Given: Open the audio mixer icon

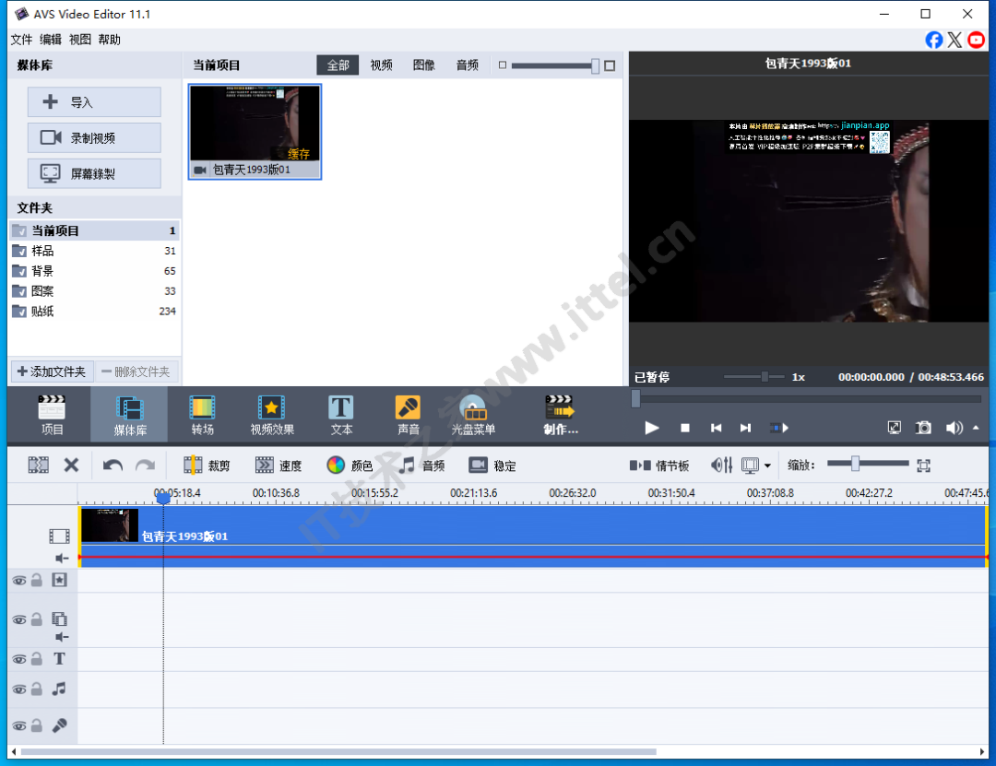Looking at the screenshot, I should pyautogui.click(x=721, y=465).
